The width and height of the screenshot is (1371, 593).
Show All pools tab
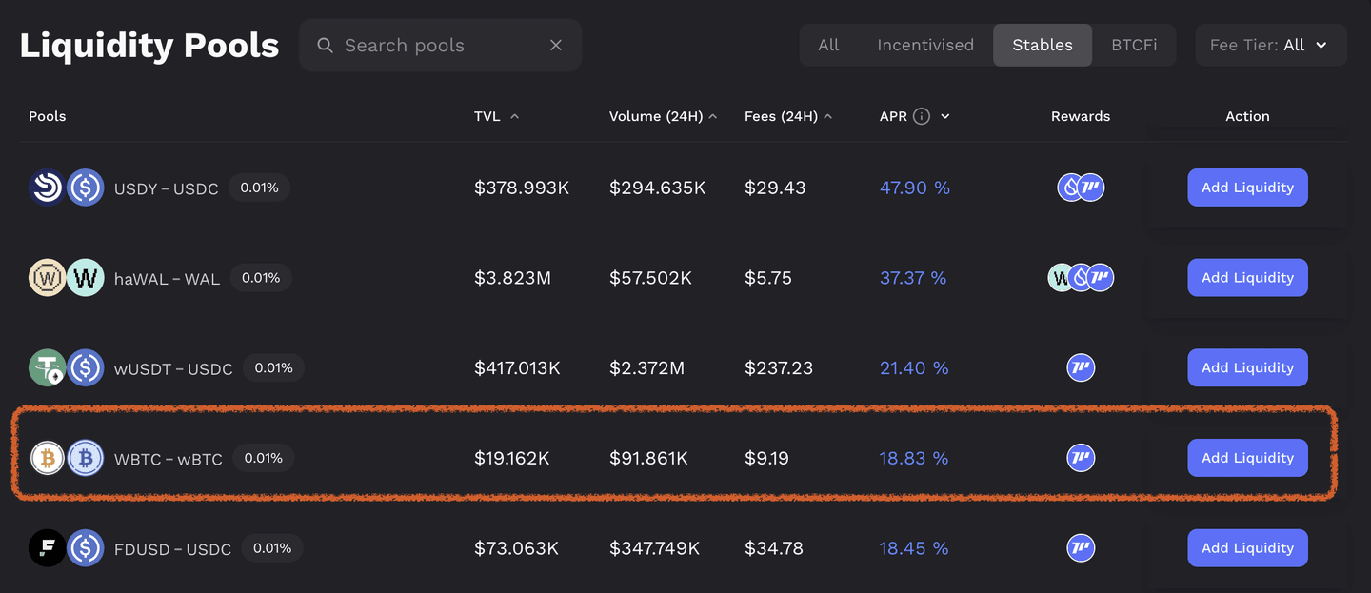pyautogui.click(x=828, y=46)
